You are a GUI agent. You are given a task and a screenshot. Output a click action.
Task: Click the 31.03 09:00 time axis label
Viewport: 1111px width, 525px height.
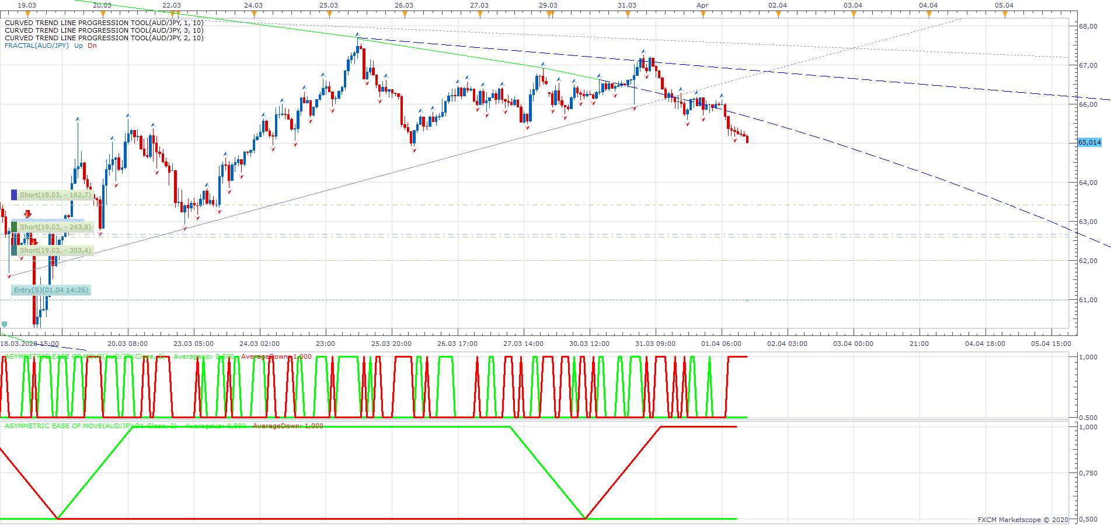[x=656, y=344]
